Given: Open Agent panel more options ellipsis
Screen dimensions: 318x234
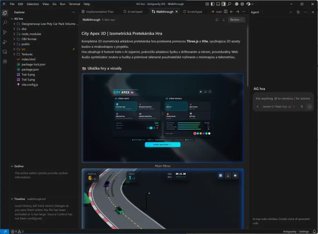Looking at the screenshot, I should (306, 12).
